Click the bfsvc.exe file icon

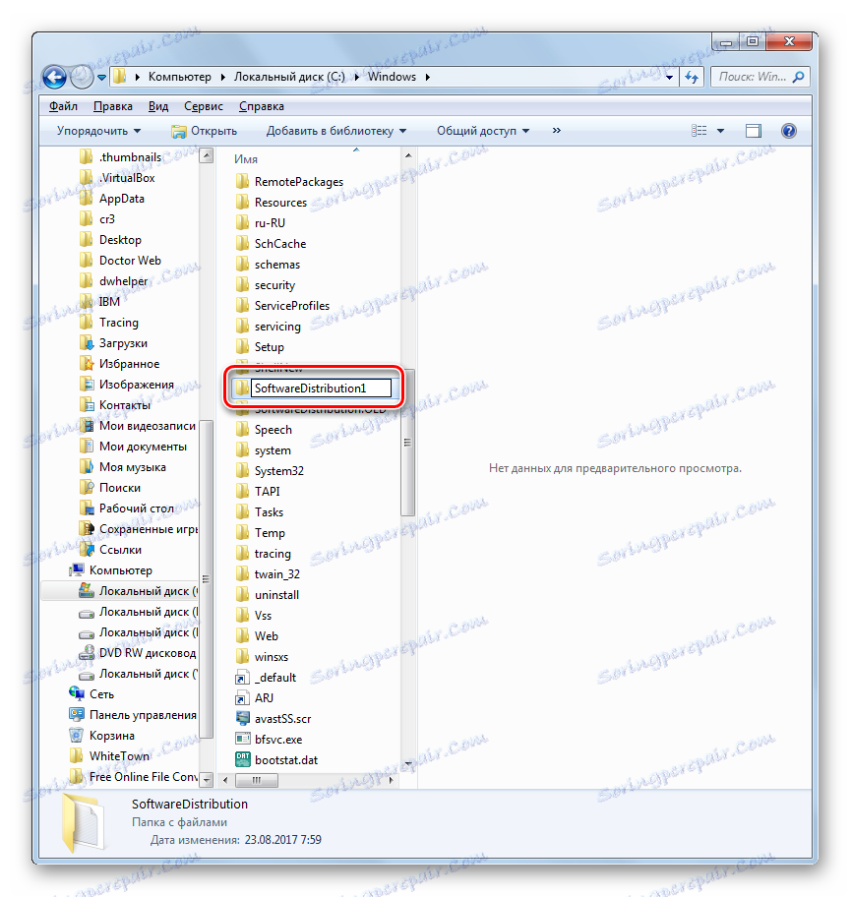[x=243, y=739]
